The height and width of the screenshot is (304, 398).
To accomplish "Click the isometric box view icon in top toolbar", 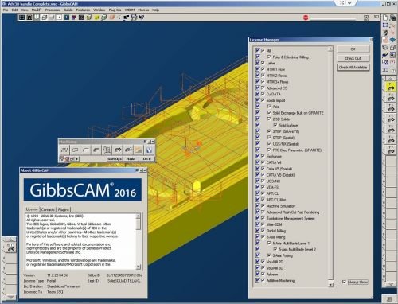I will tap(45, 18).
